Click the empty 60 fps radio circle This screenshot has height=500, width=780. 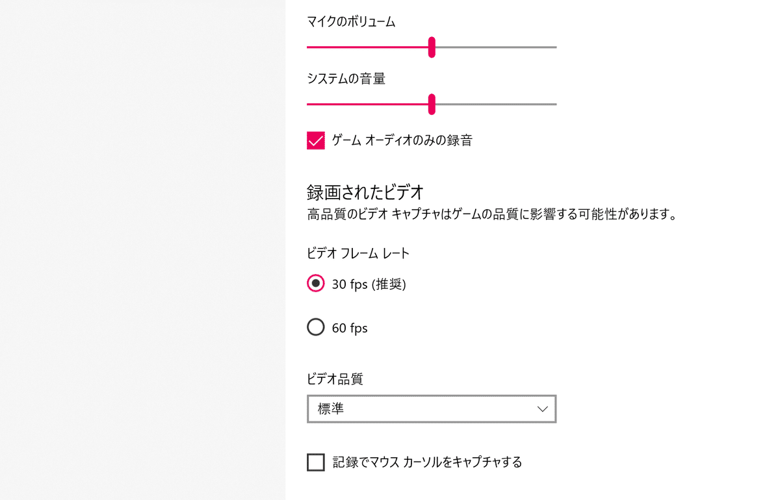click(316, 327)
